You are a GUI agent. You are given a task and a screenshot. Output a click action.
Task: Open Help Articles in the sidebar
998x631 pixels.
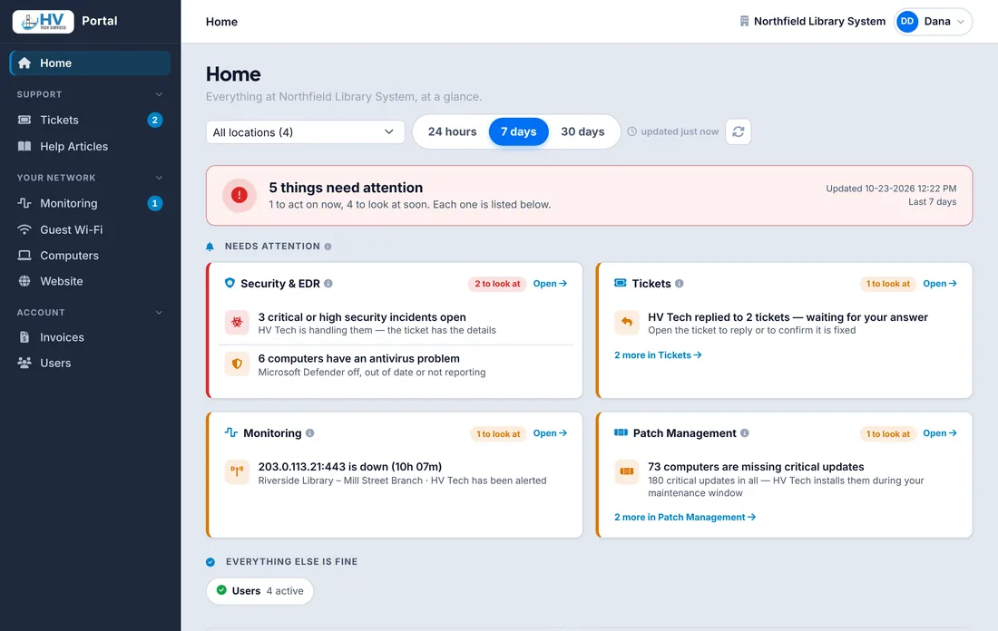[91, 146]
